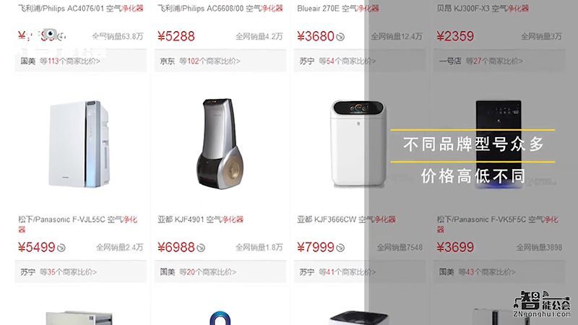578x325 pixels.
Task: Click price trend icon beside ¥6988
Action: 201,248
